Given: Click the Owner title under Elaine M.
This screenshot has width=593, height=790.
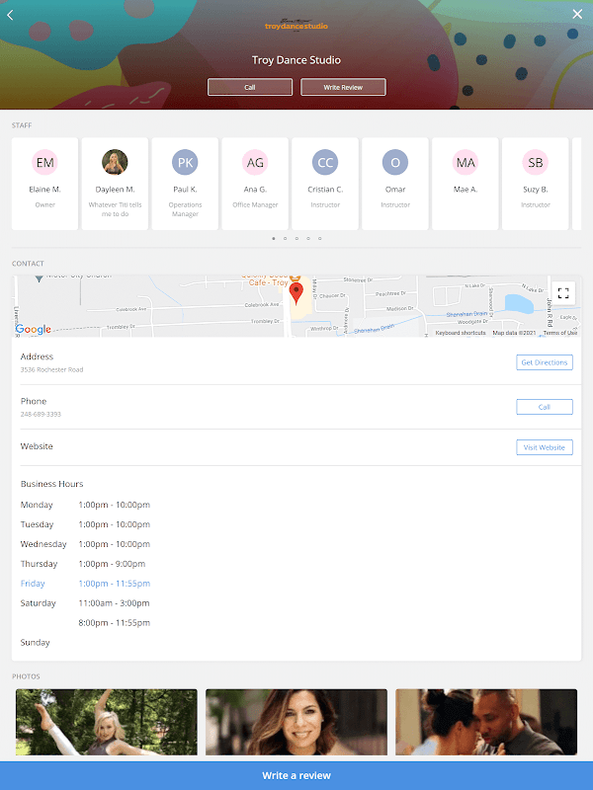Looking at the screenshot, I should (x=44, y=205).
